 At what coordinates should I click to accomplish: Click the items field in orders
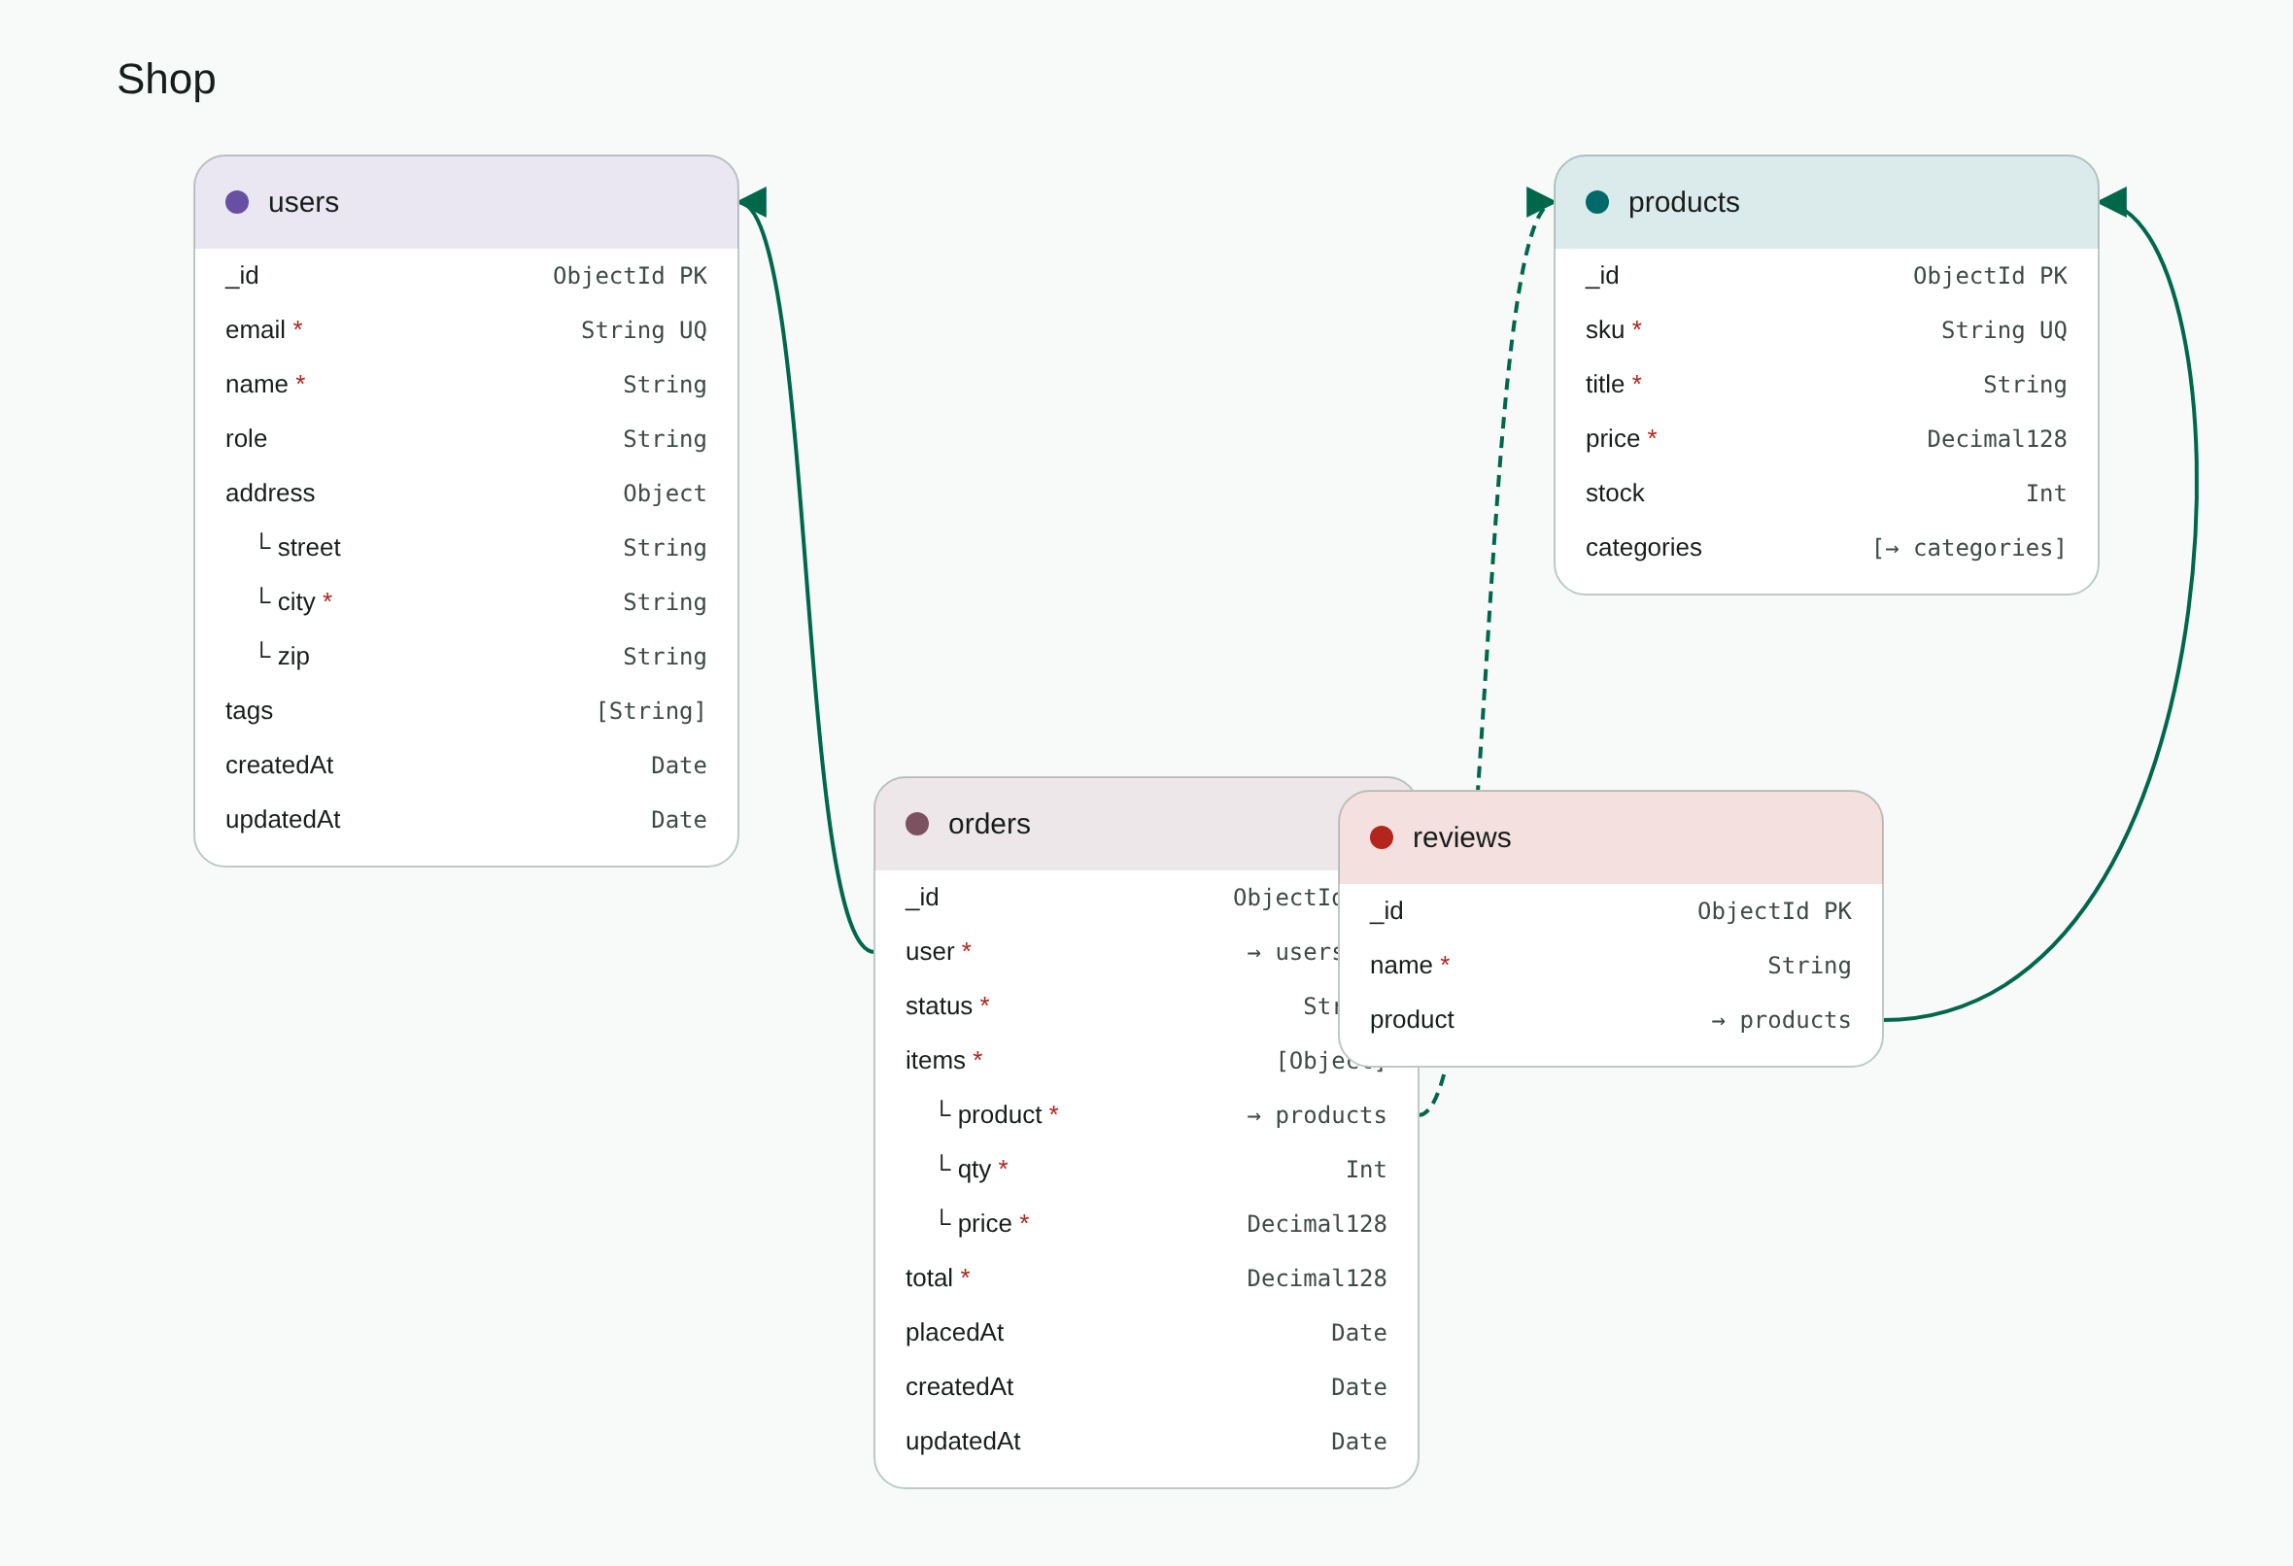1107,1060
